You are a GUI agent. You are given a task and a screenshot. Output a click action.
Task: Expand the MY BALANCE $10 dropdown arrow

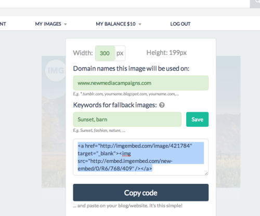(140, 24)
